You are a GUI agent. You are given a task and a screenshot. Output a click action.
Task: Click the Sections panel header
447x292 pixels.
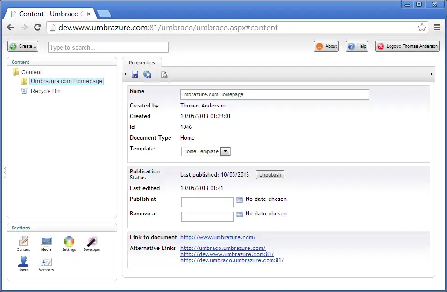click(x=62, y=228)
